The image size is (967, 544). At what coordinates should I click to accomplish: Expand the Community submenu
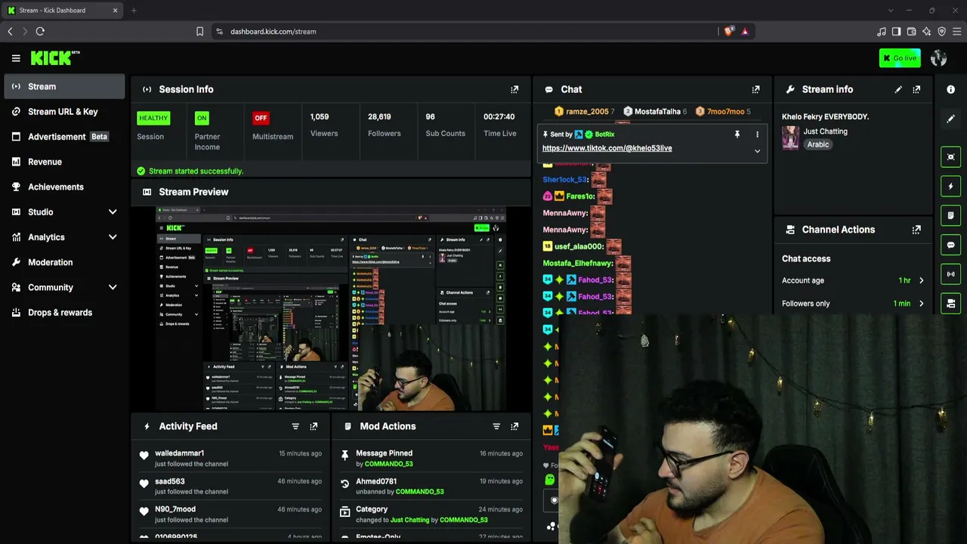(x=113, y=287)
